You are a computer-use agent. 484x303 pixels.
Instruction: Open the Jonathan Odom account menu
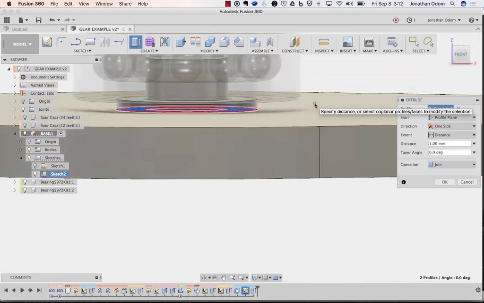pos(444,20)
